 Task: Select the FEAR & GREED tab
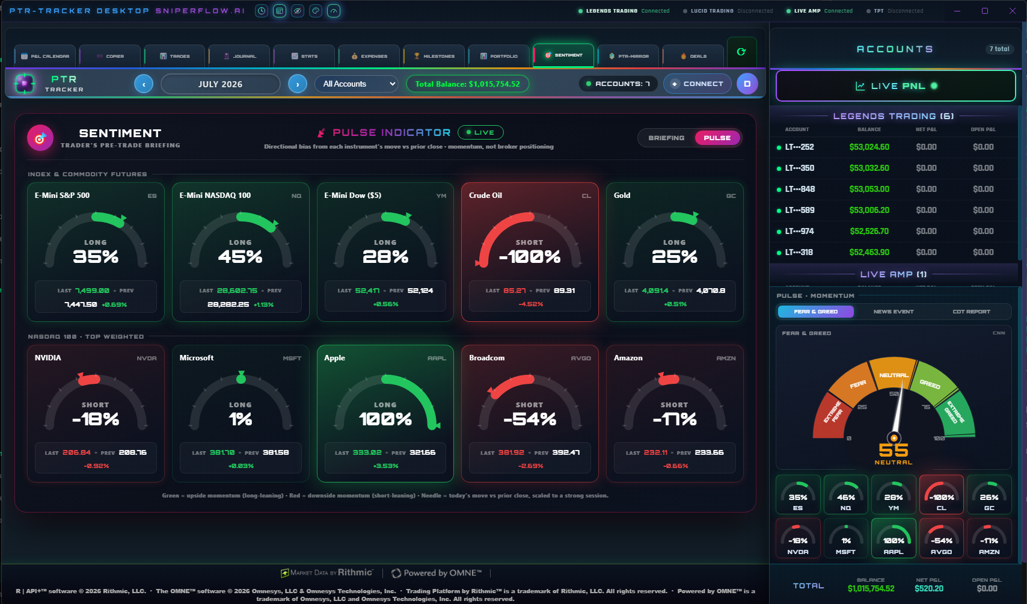point(815,312)
